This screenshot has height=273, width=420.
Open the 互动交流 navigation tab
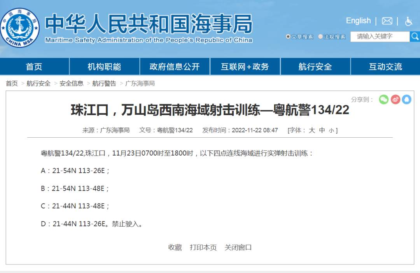point(385,66)
